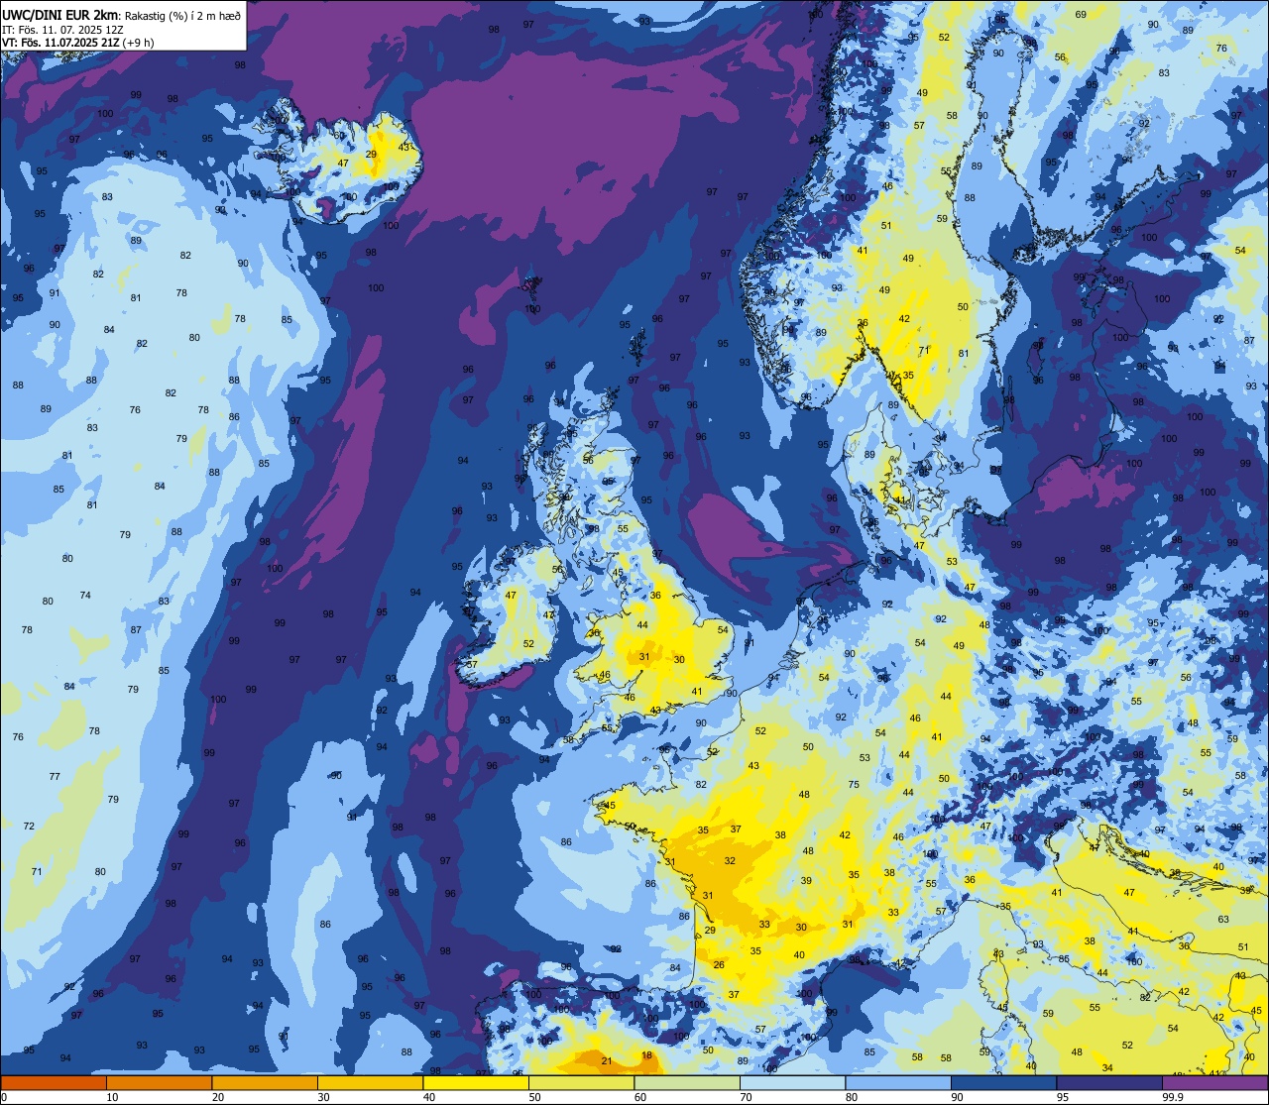
Task: Click the legend tick label '10'
Action: coord(112,1097)
